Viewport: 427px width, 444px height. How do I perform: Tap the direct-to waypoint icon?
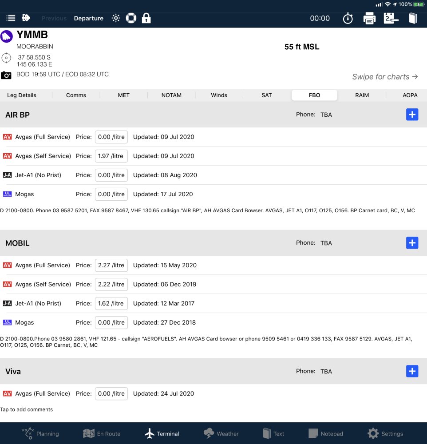pyautogui.click(x=26, y=18)
